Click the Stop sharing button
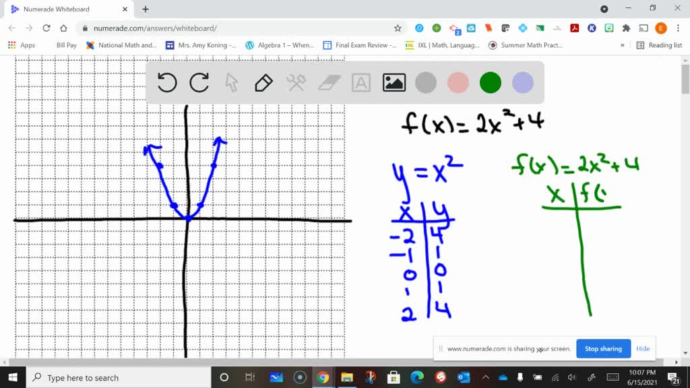Screen dimensions: 690x388 click(x=602, y=348)
